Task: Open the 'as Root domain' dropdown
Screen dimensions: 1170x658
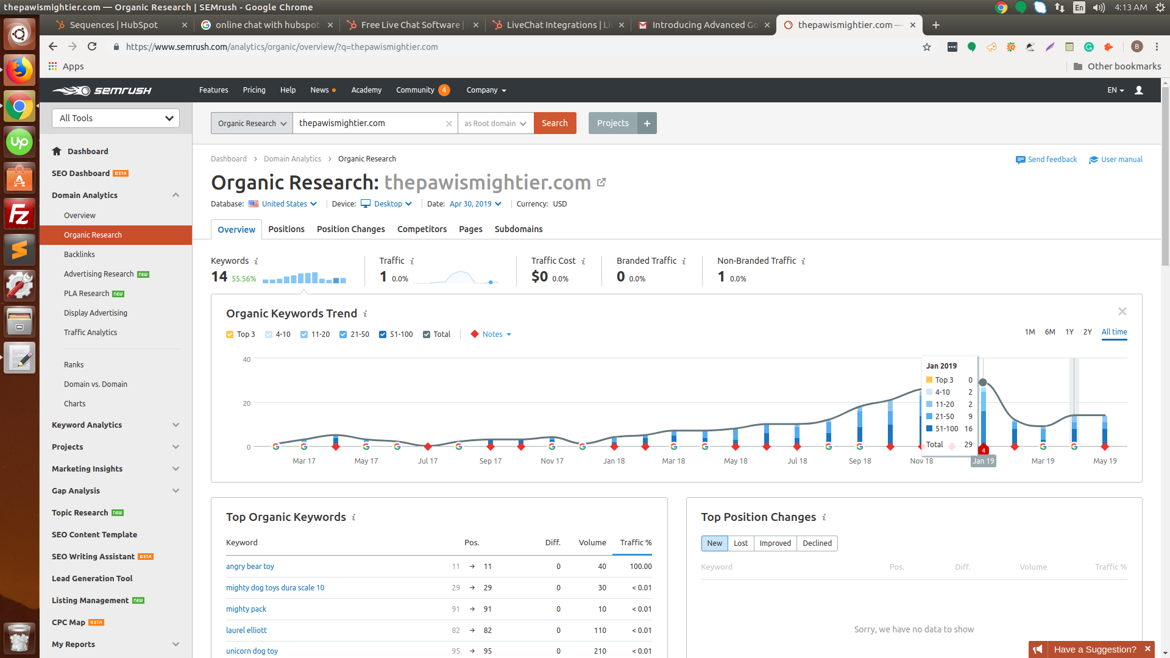Action: (x=495, y=123)
